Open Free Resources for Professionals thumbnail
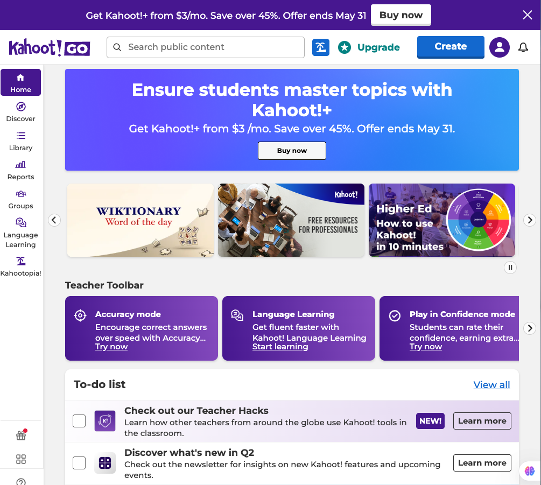Viewport: 541px width, 485px height. pos(291,220)
